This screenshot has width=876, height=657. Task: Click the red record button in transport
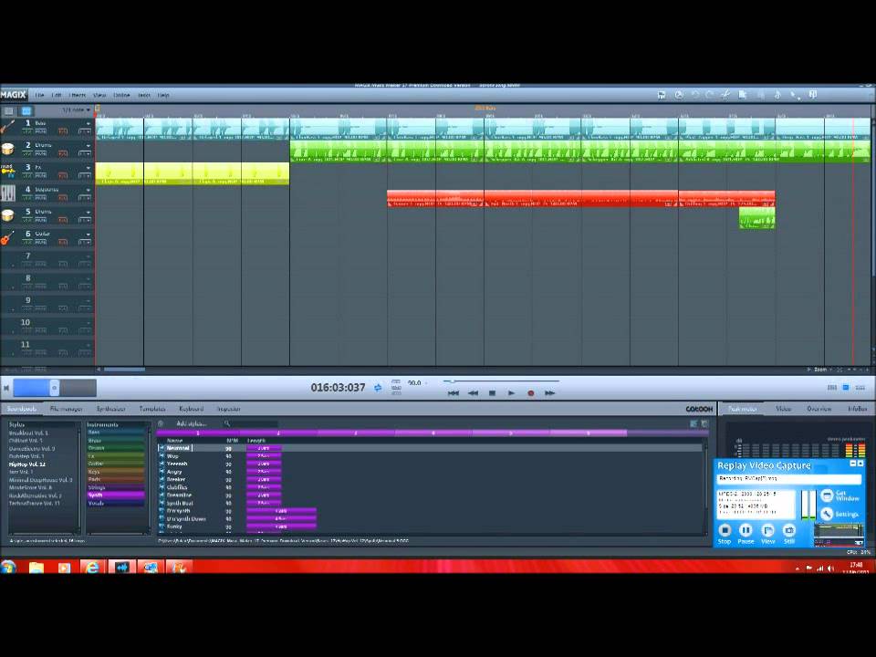[x=531, y=393]
